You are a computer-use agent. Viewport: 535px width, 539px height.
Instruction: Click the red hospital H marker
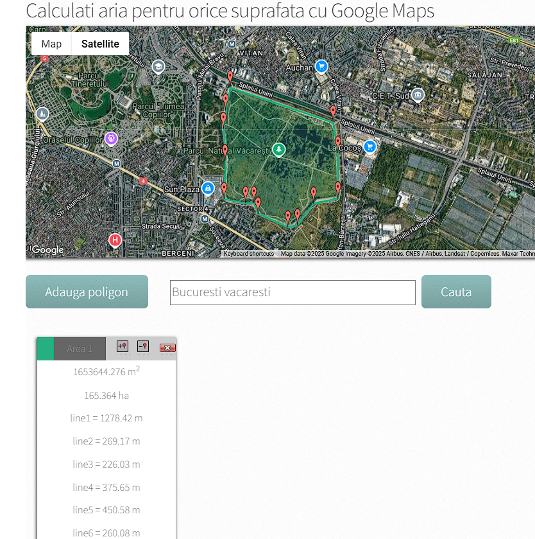(x=115, y=240)
